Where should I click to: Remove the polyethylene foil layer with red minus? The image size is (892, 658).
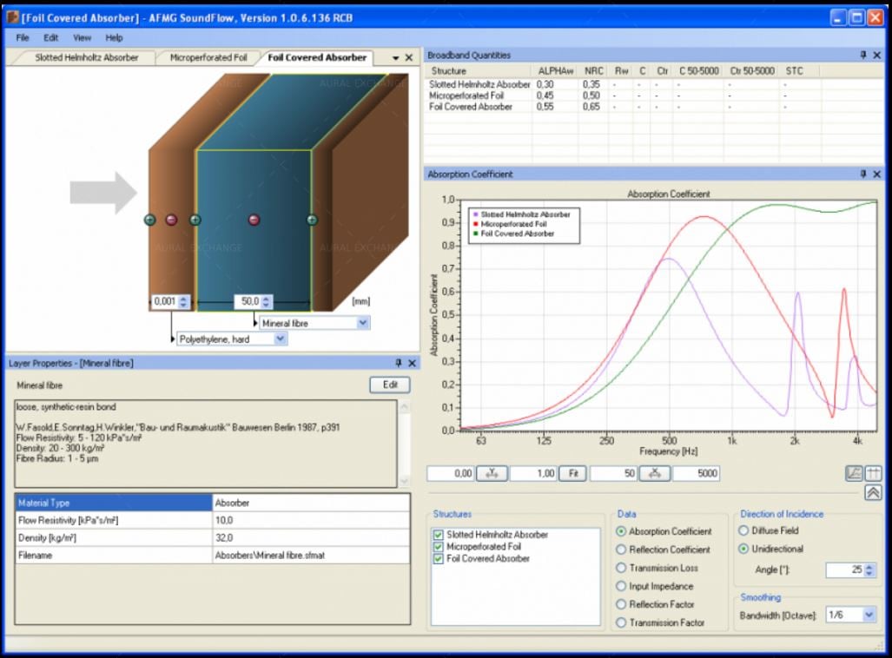pyautogui.click(x=171, y=220)
